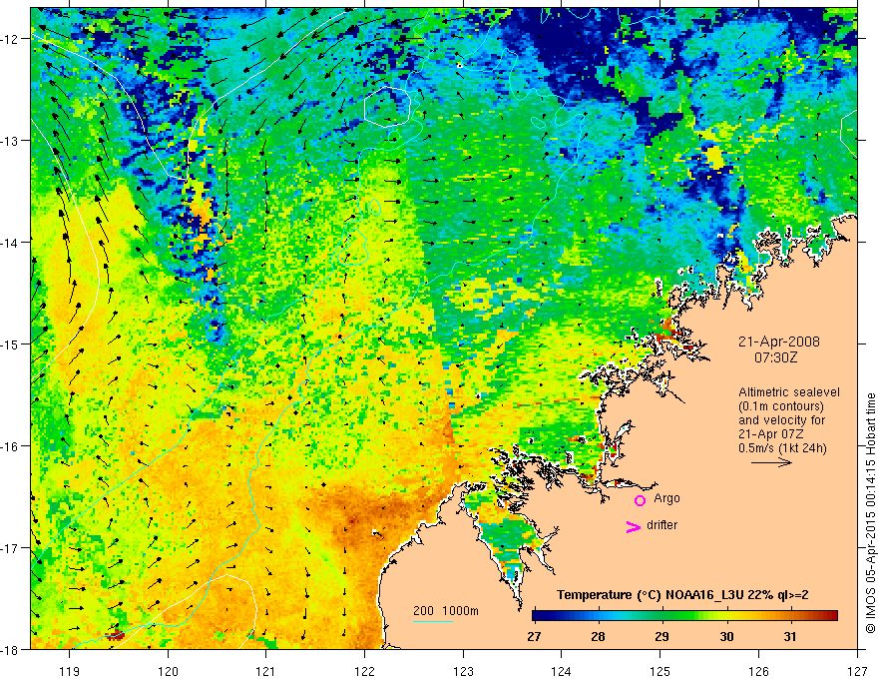Click latitude label -14 on left axis
This screenshot has height=679, width=878.
tap(10, 243)
